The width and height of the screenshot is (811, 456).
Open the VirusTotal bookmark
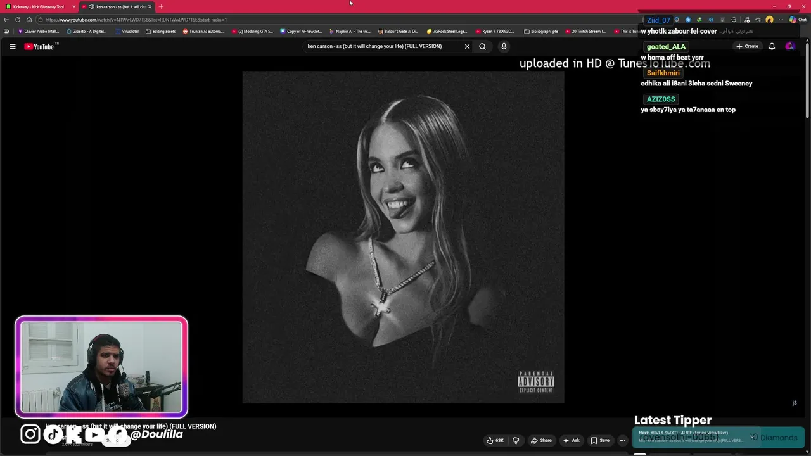click(x=127, y=31)
